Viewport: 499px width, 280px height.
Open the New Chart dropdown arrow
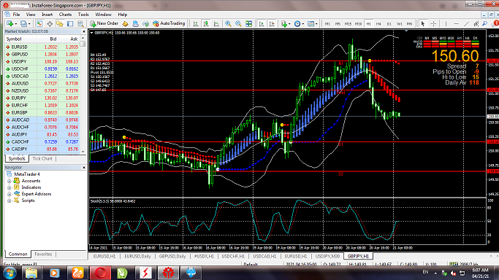tap(15, 24)
